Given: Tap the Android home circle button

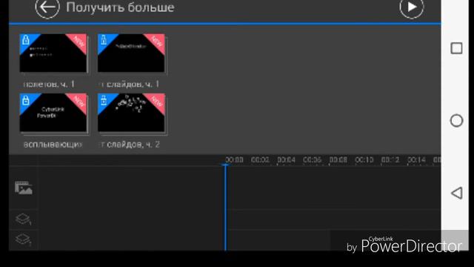Looking at the screenshot, I should (x=456, y=120).
